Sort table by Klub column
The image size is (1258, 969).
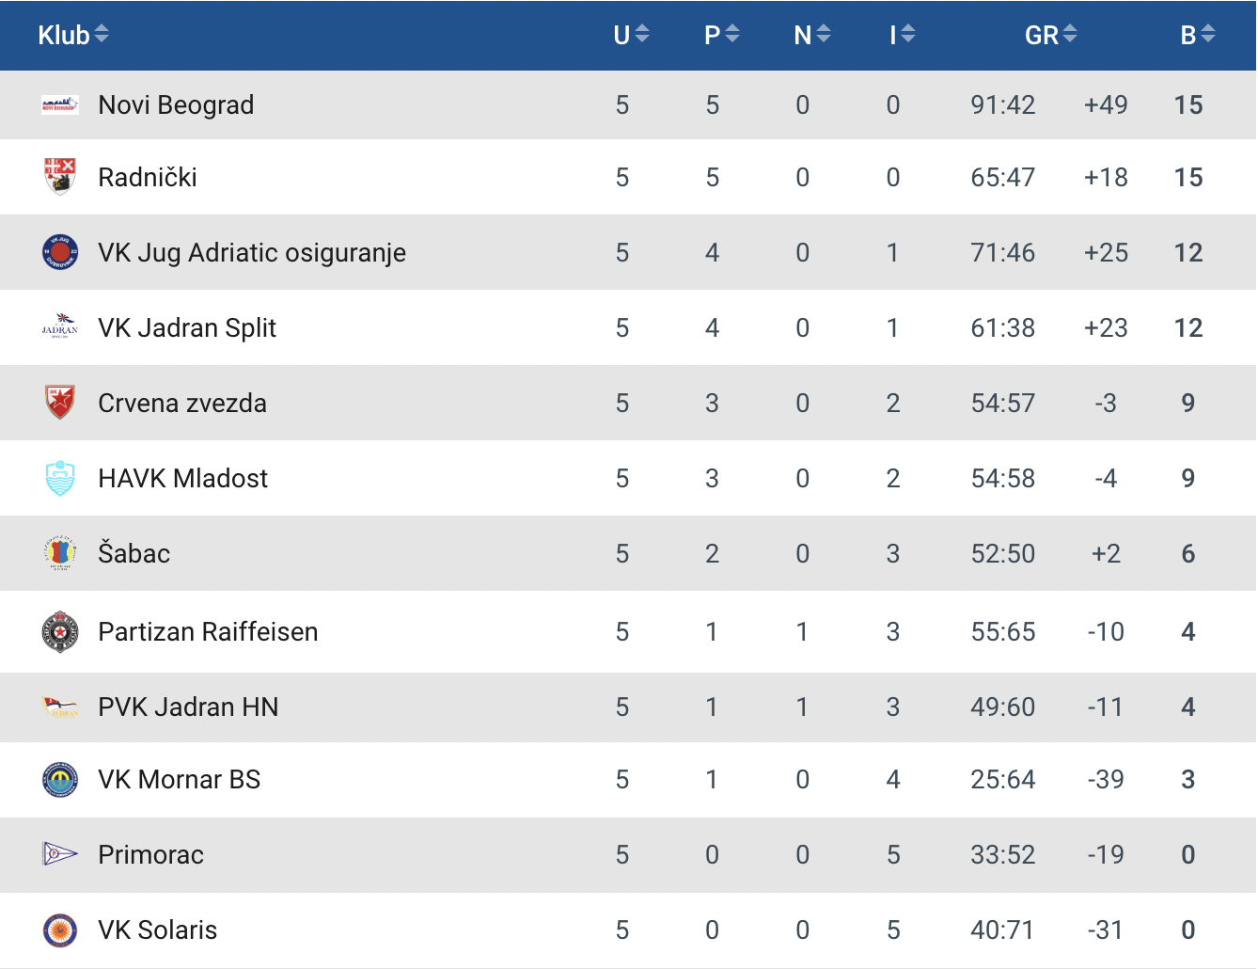(73, 35)
